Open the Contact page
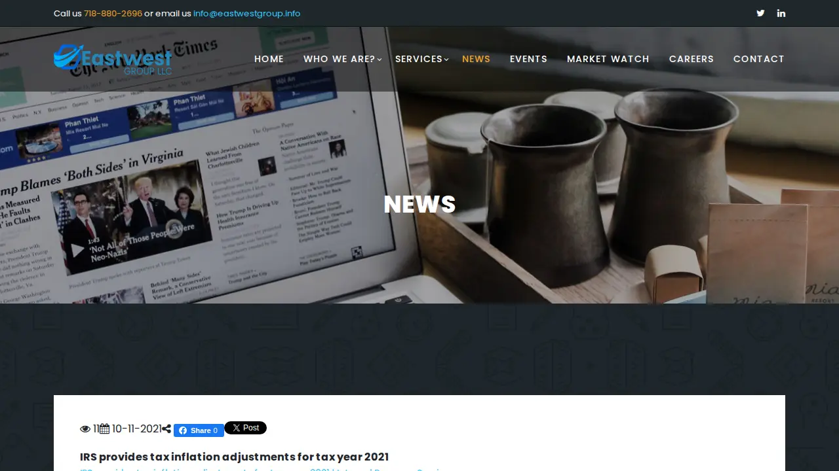 click(x=759, y=59)
